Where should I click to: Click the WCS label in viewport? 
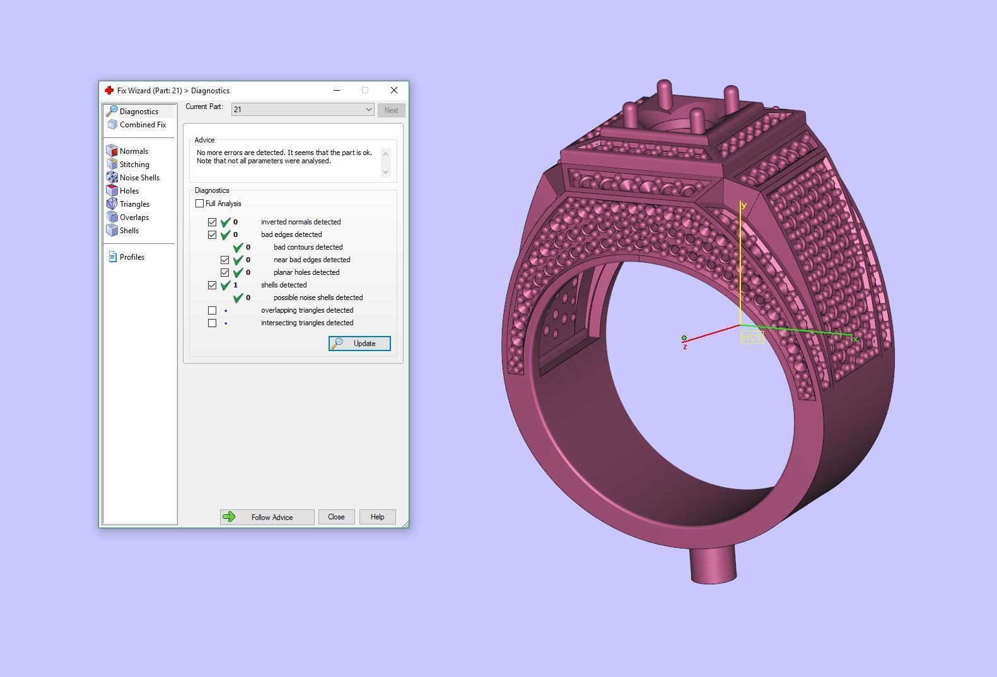pyautogui.click(x=752, y=338)
